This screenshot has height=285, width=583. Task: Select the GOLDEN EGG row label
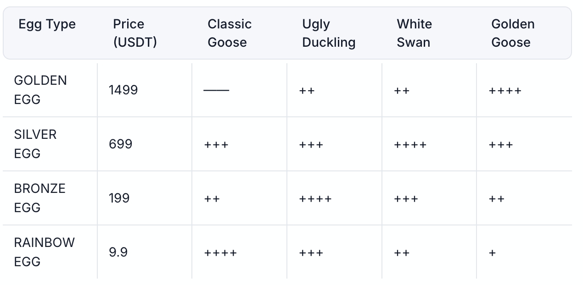40,90
